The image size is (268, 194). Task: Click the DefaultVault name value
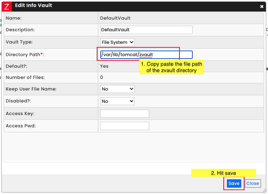pos(115,18)
